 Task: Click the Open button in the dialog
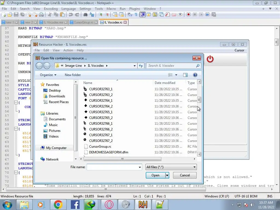click(156, 175)
